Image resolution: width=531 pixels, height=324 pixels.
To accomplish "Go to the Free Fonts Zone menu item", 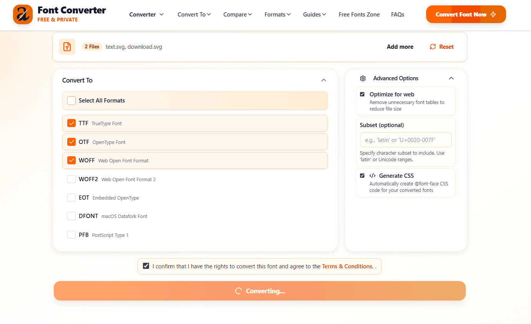I will tap(359, 14).
